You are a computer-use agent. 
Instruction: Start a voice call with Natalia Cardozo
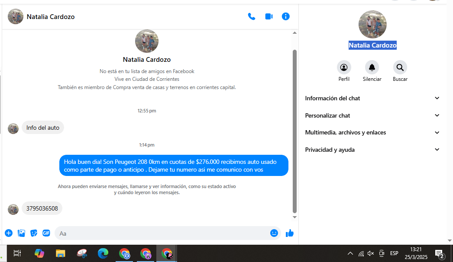point(251,16)
